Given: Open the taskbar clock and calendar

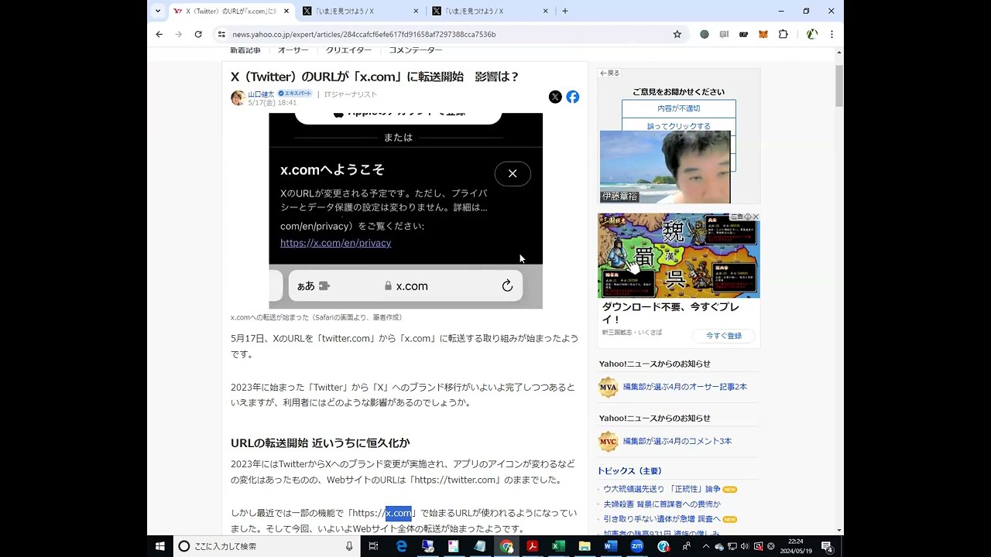Looking at the screenshot, I should tap(796, 546).
